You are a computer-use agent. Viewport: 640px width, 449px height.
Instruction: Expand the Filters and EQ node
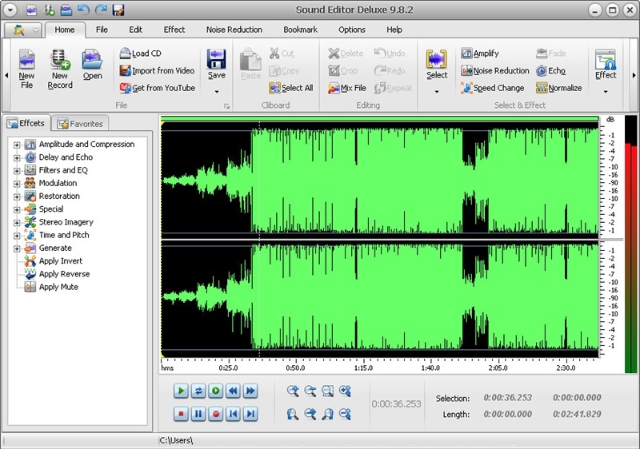17,171
